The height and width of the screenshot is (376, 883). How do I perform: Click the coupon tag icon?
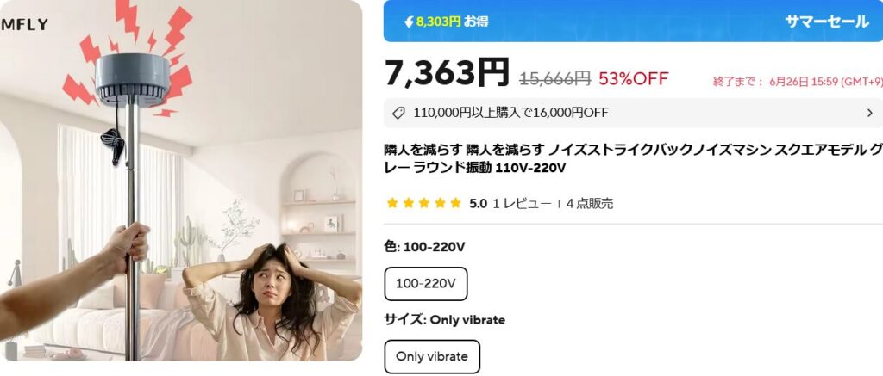(398, 113)
